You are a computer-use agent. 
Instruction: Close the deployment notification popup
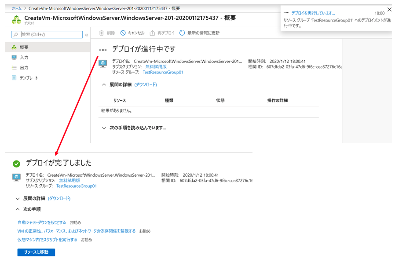tap(389, 10)
